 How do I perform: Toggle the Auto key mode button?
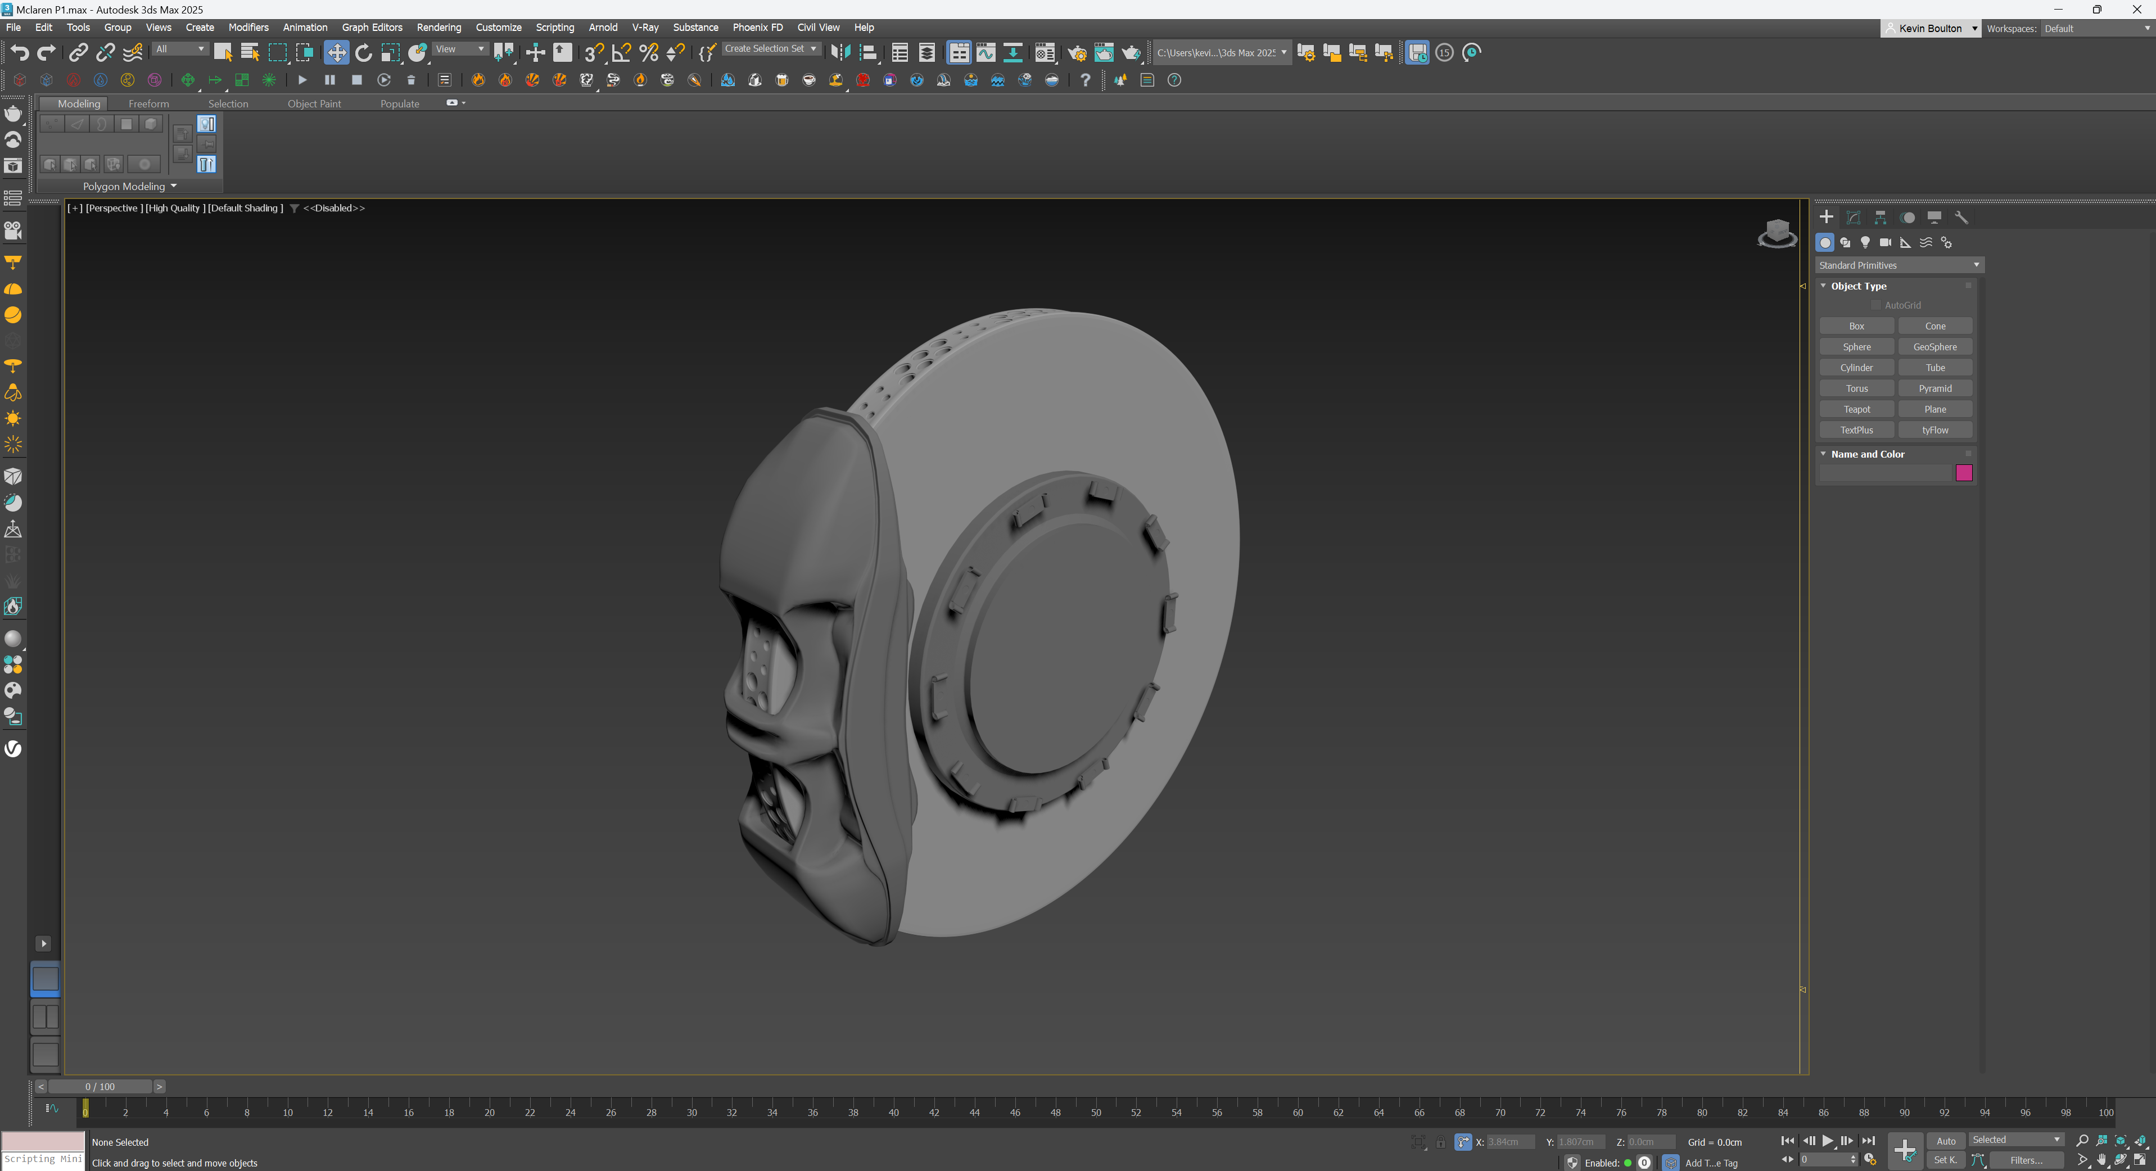[x=1946, y=1141]
